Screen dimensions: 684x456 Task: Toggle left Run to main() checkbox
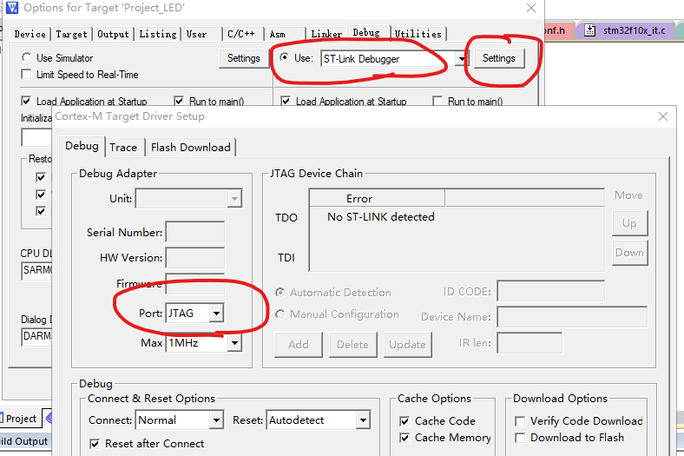tap(179, 102)
